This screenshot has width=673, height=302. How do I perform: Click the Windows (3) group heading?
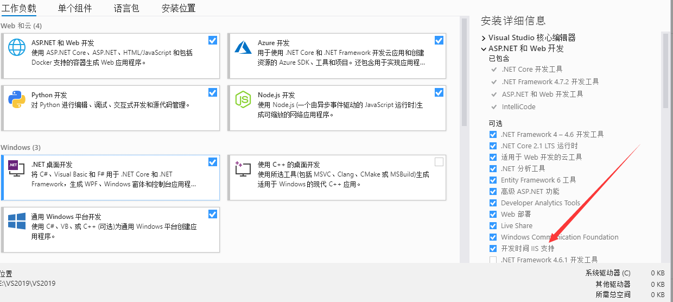pos(21,147)
